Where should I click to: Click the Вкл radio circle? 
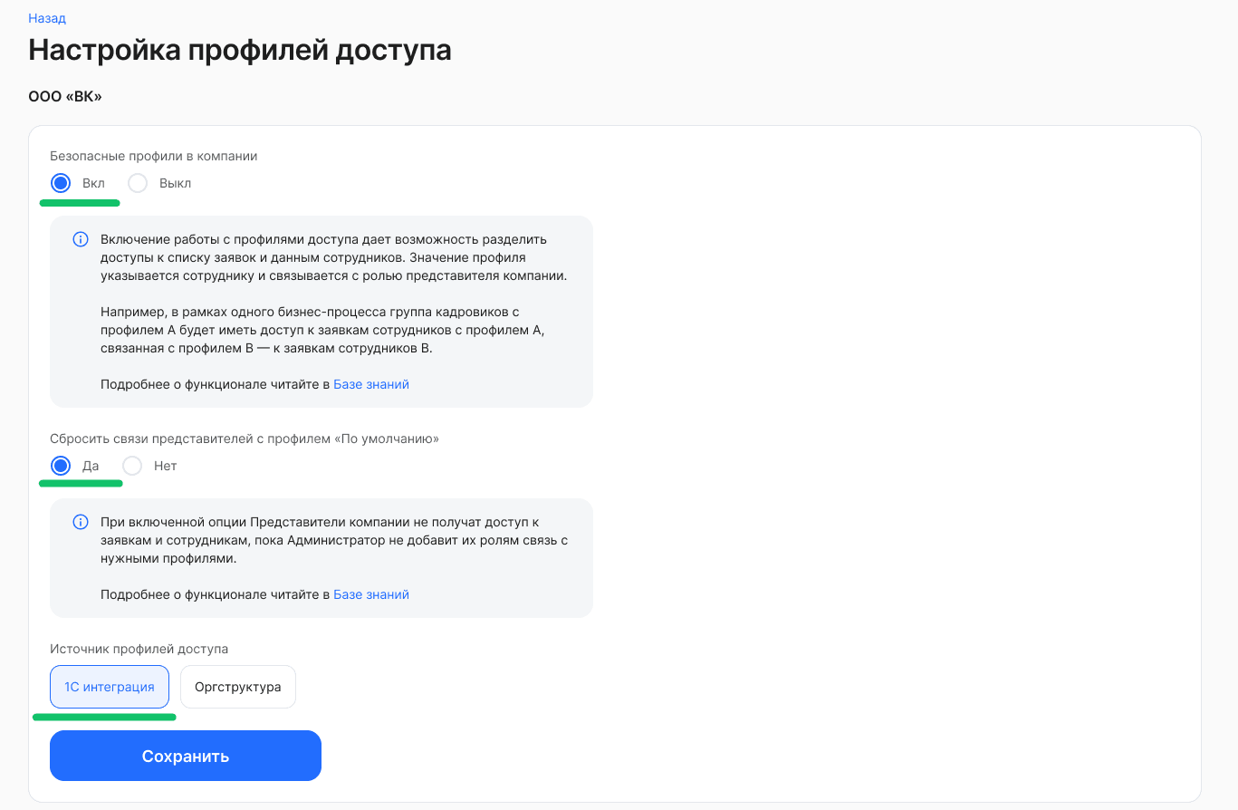point(60,183)
